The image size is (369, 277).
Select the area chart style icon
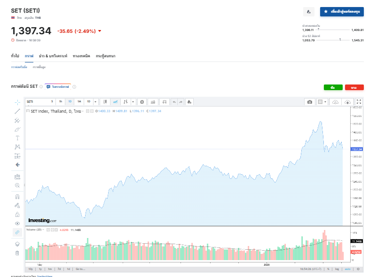tap(115, 102)
